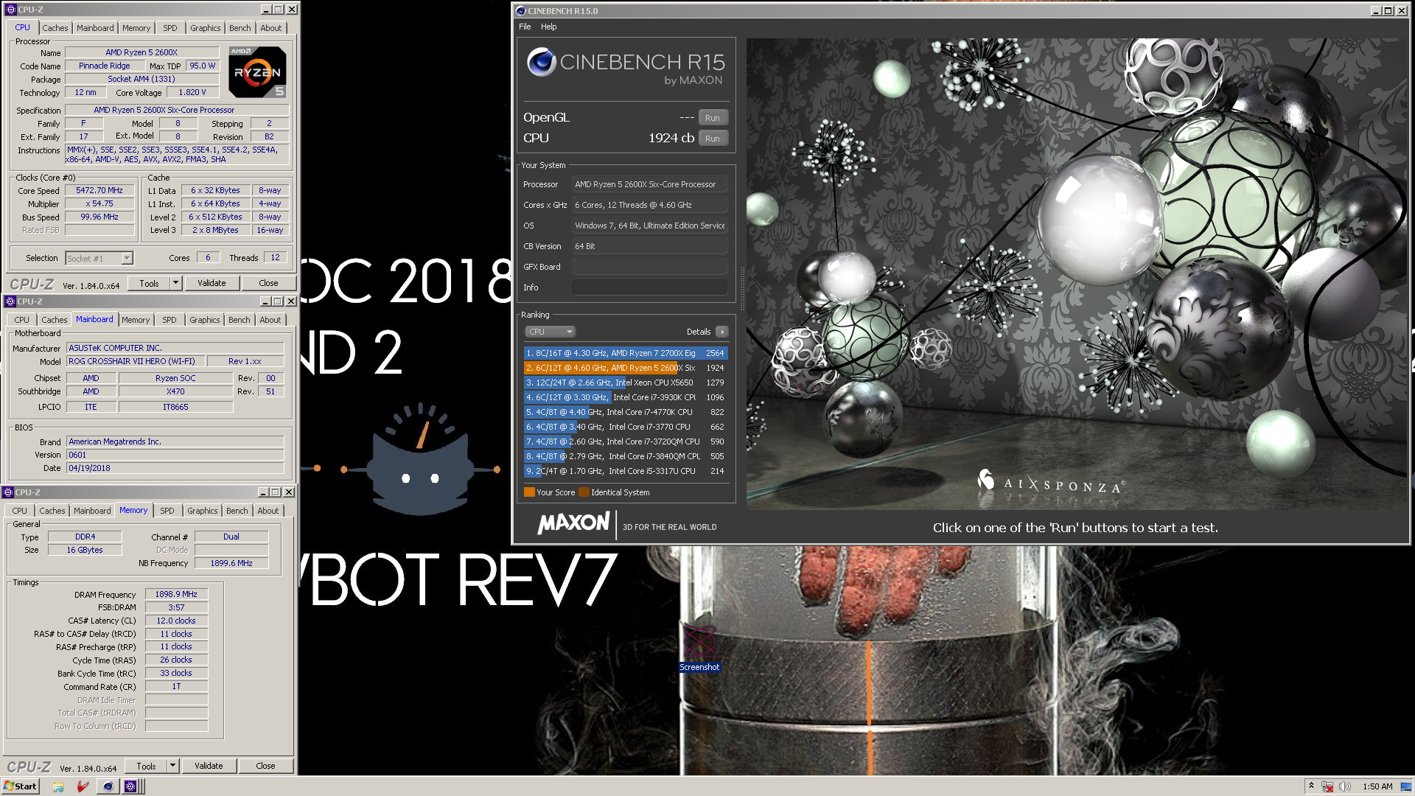This screenshot has height=796, width=1415.
Task: Launch the red checkmark app on taskbar
Action: coord(83,786)
